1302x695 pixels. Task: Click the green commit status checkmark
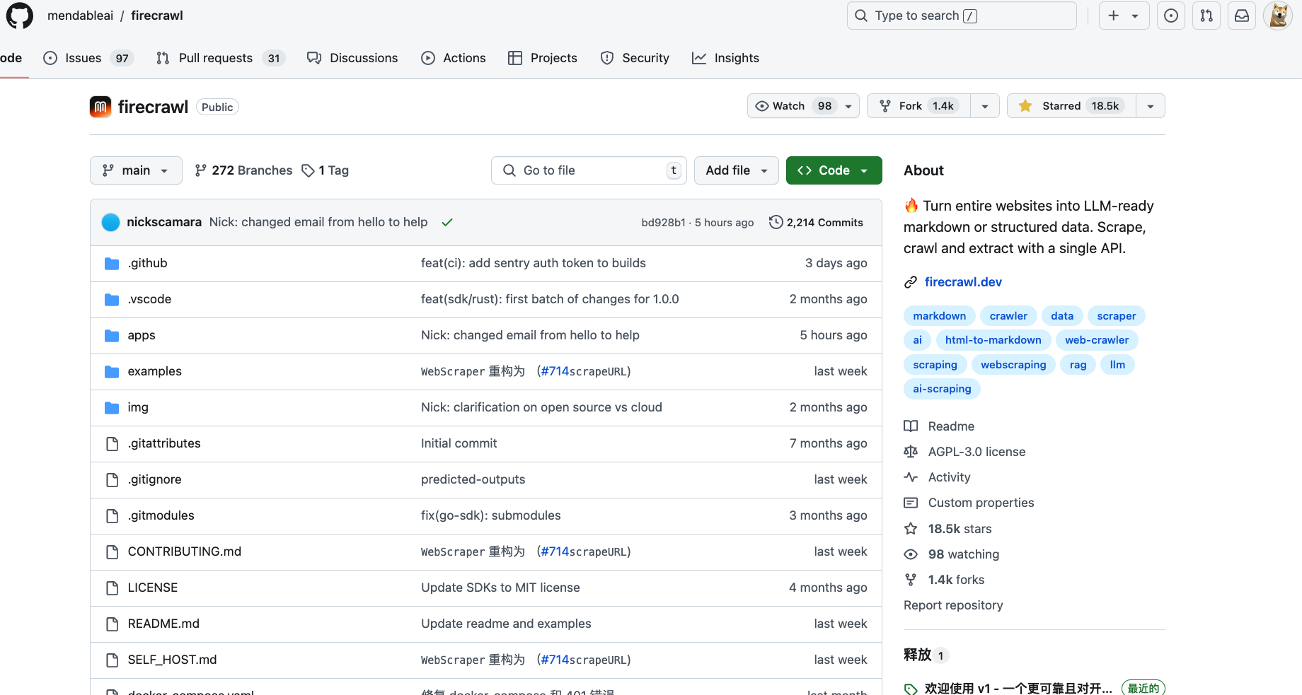point(447,222)
